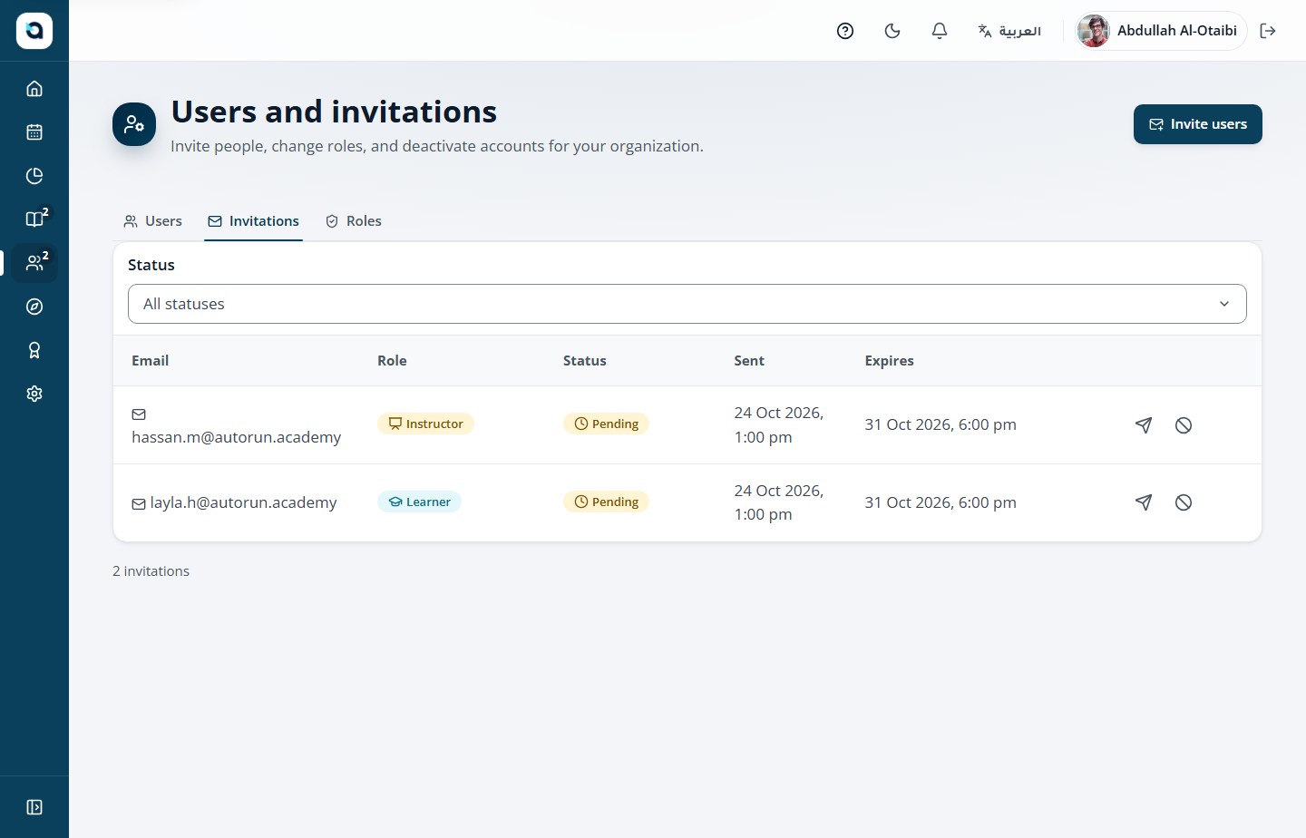Click the Status column header
1306x838 pixels.
(585, 361)
